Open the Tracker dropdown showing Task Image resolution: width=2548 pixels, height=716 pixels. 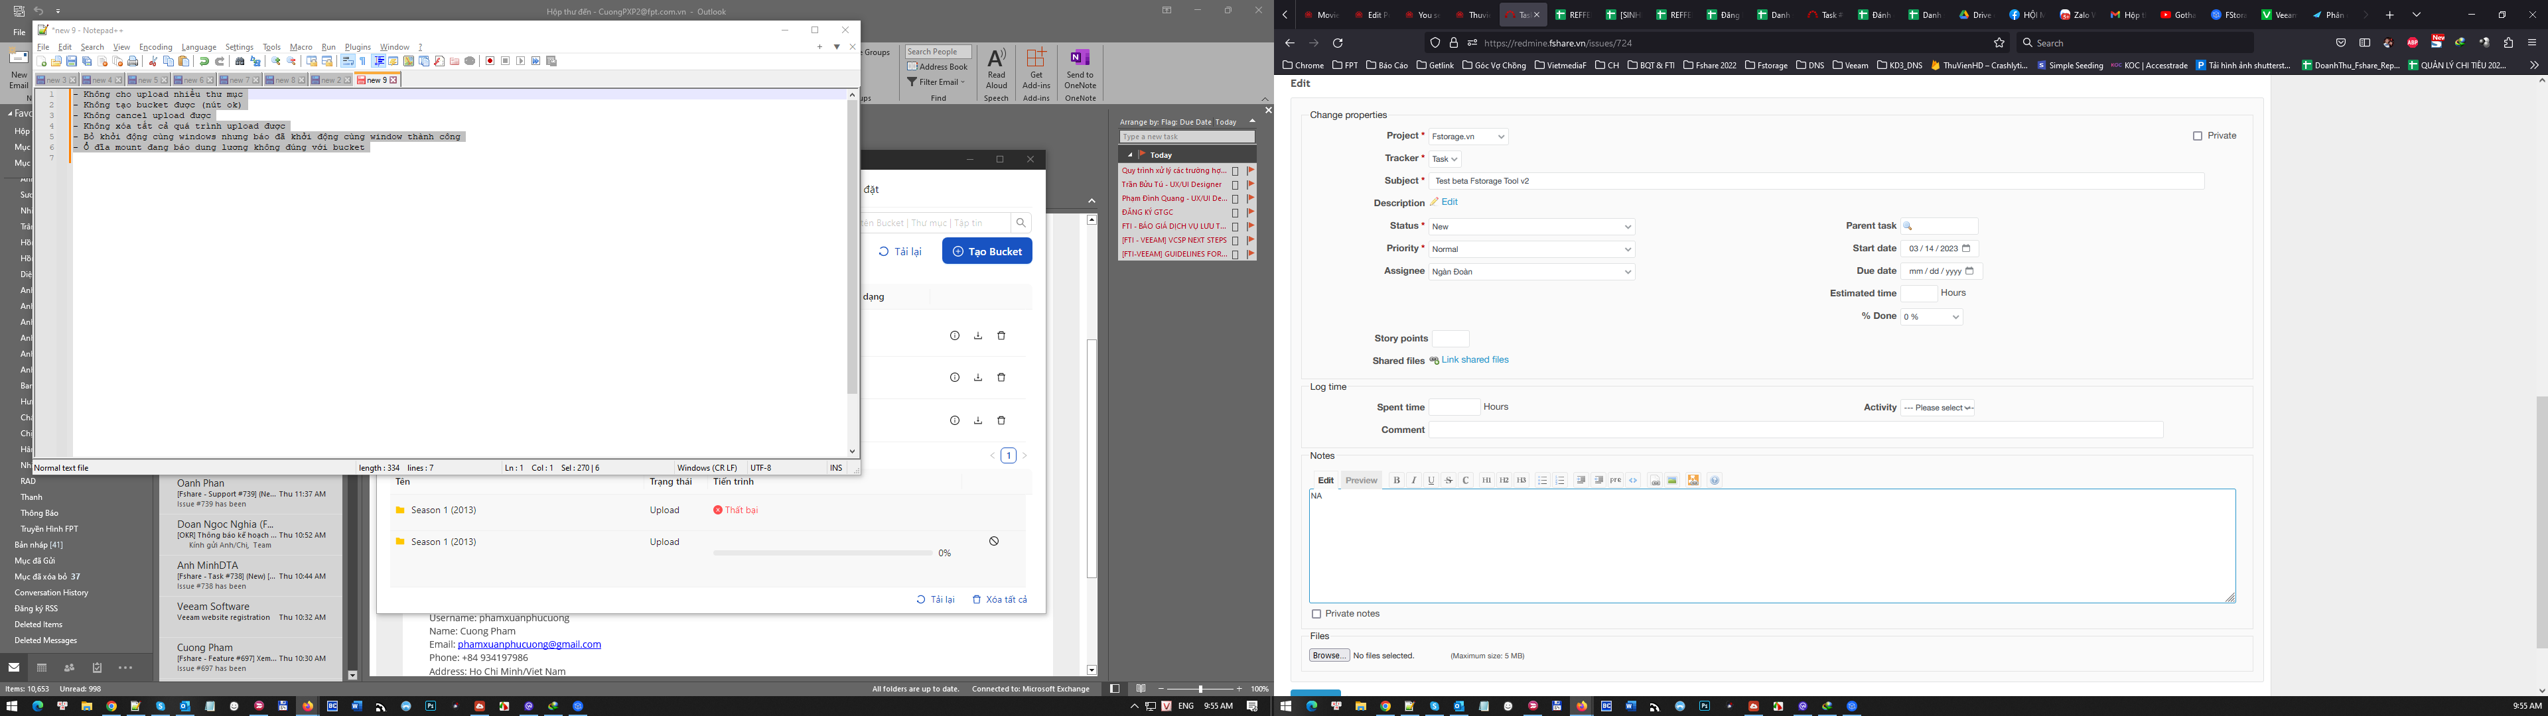click(x=1445, y=159)
